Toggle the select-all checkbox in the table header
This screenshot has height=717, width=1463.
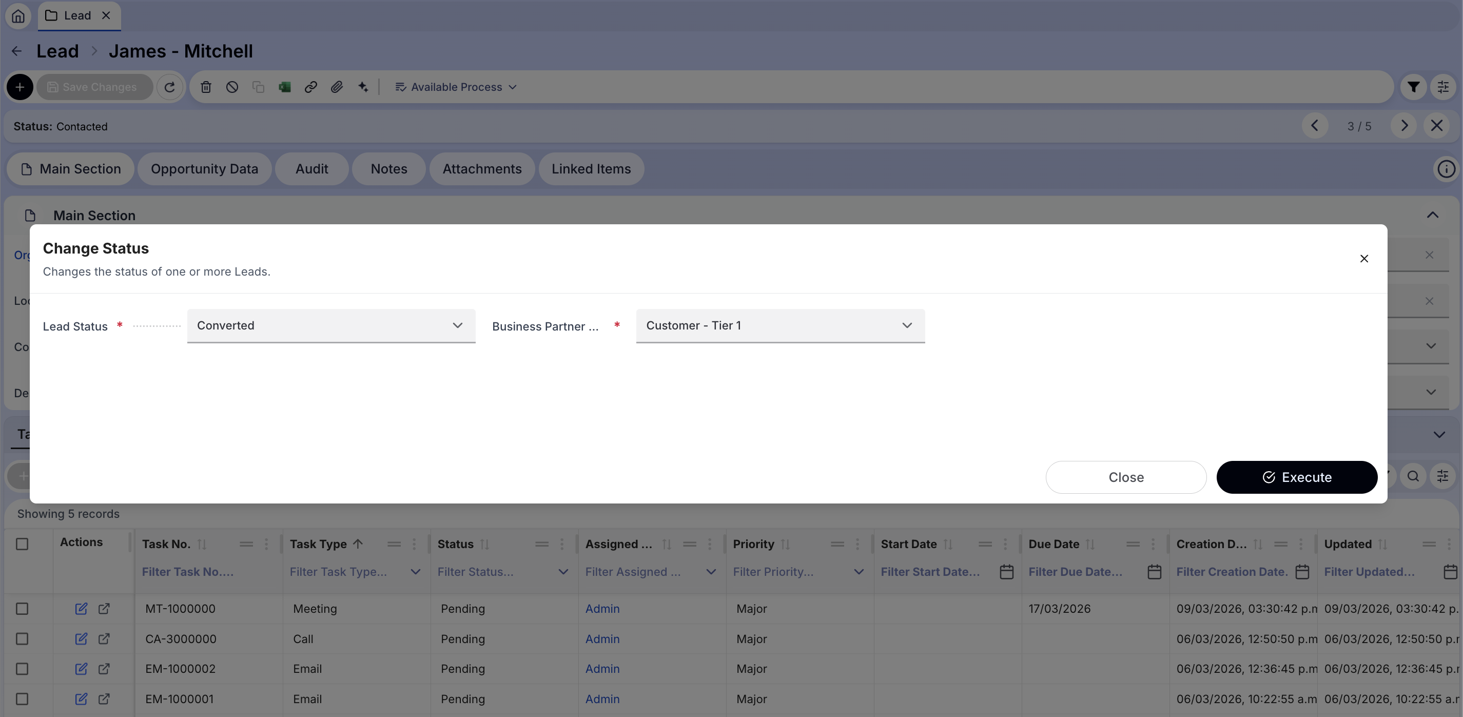[x=22, y=544]
